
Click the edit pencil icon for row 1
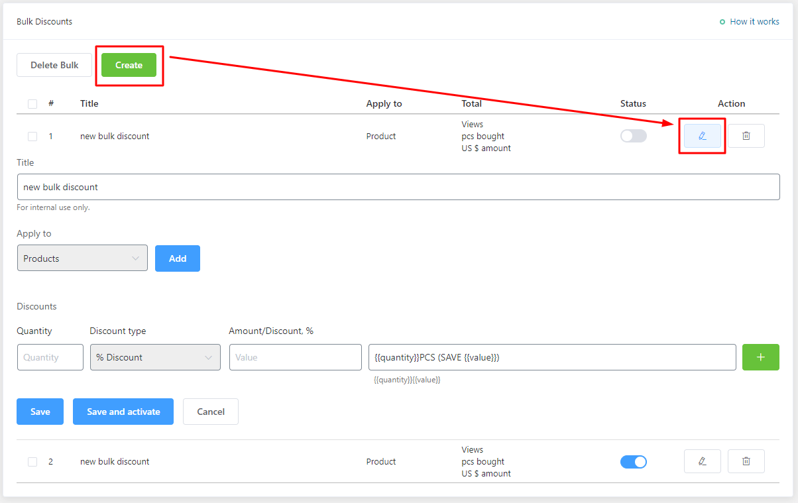(x=702, y=136)
